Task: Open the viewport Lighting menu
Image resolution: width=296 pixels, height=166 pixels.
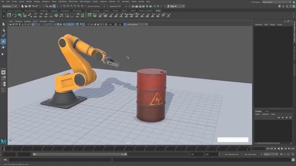Action: click(27, 22)
